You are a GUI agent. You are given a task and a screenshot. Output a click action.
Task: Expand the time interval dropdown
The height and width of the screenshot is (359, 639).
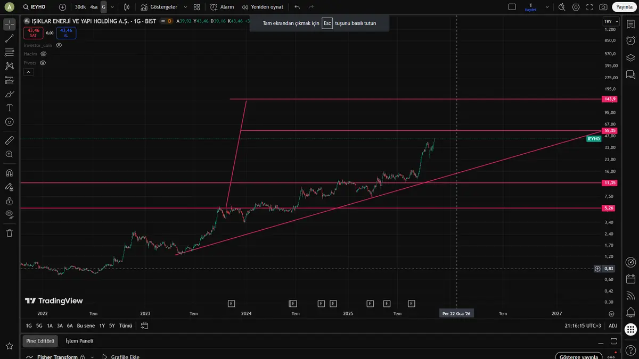coord(112,7)
